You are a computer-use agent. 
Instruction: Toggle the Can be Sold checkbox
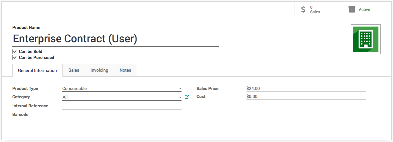pos(15,52)
